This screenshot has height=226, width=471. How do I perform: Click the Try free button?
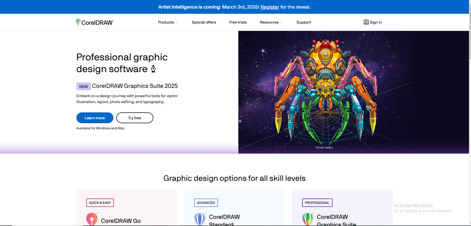pyautogui.click(x=135, y=118)
